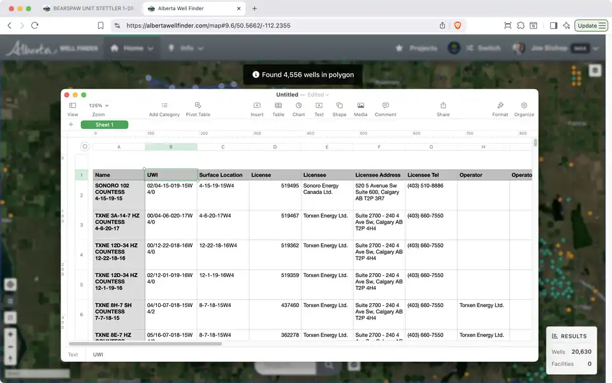The width and height of the screenshot is (612, 383).
Task: Select the Sonoro Energy Canada Ltd. cell
Action: [x=327, y=195]
